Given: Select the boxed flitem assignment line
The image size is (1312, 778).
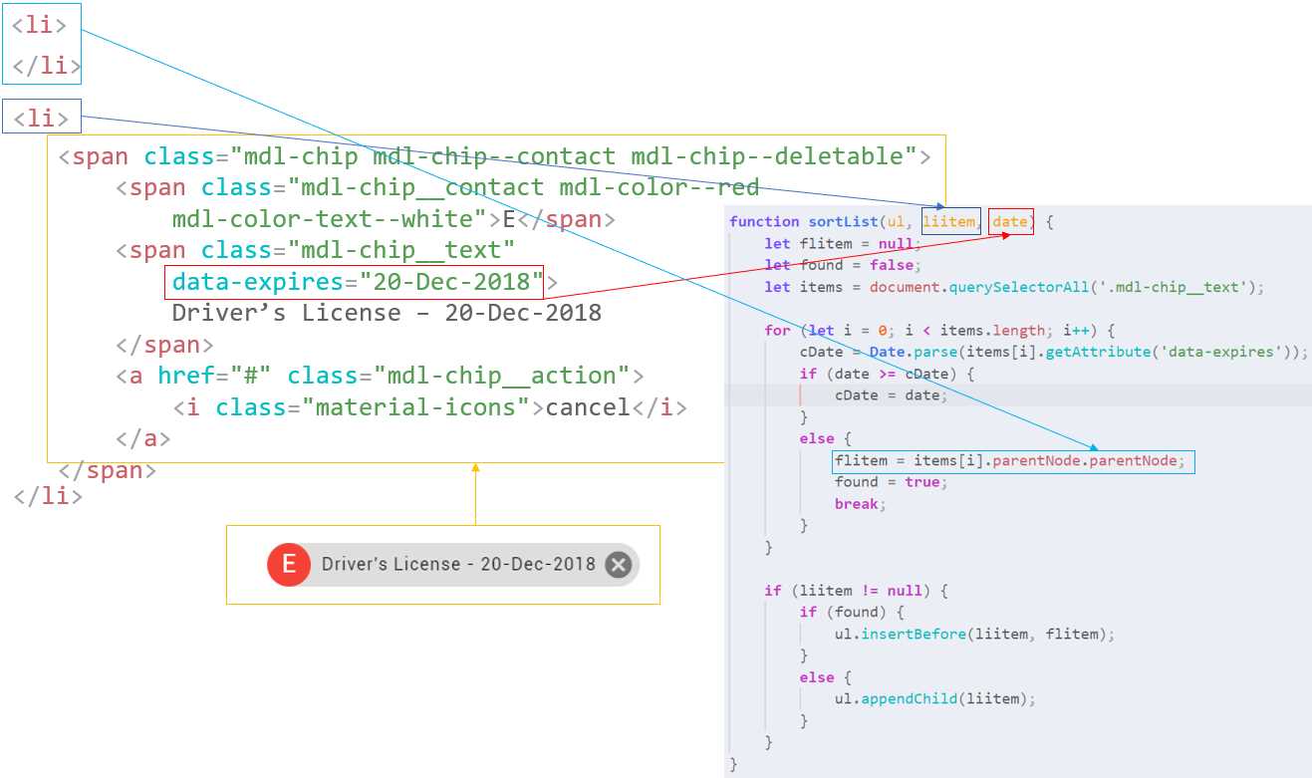Looking at the screenshot, I should coord(1014,460).
